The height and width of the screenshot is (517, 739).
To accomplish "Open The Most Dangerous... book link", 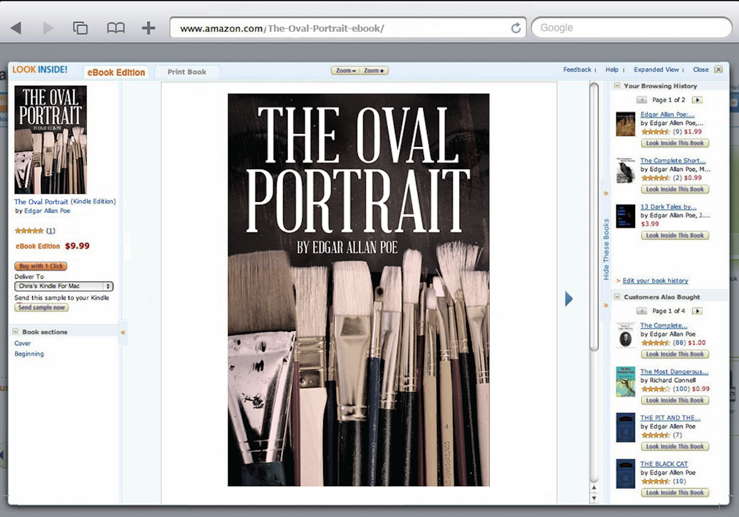I will tap(674, 372).
